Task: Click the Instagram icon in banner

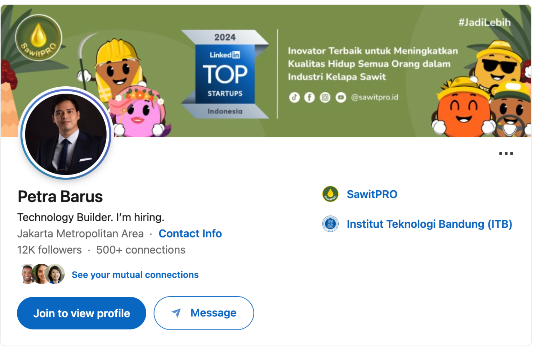Action: pyautogui.click(x=325, y=97)
